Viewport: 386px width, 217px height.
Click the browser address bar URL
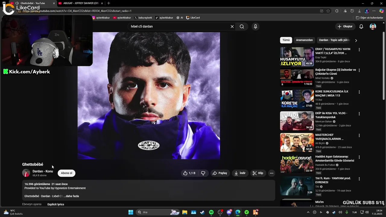77,11
